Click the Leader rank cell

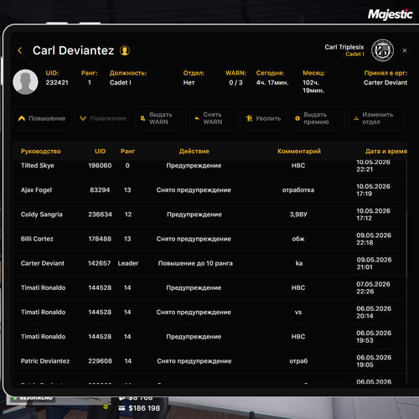tap(128, 263)
